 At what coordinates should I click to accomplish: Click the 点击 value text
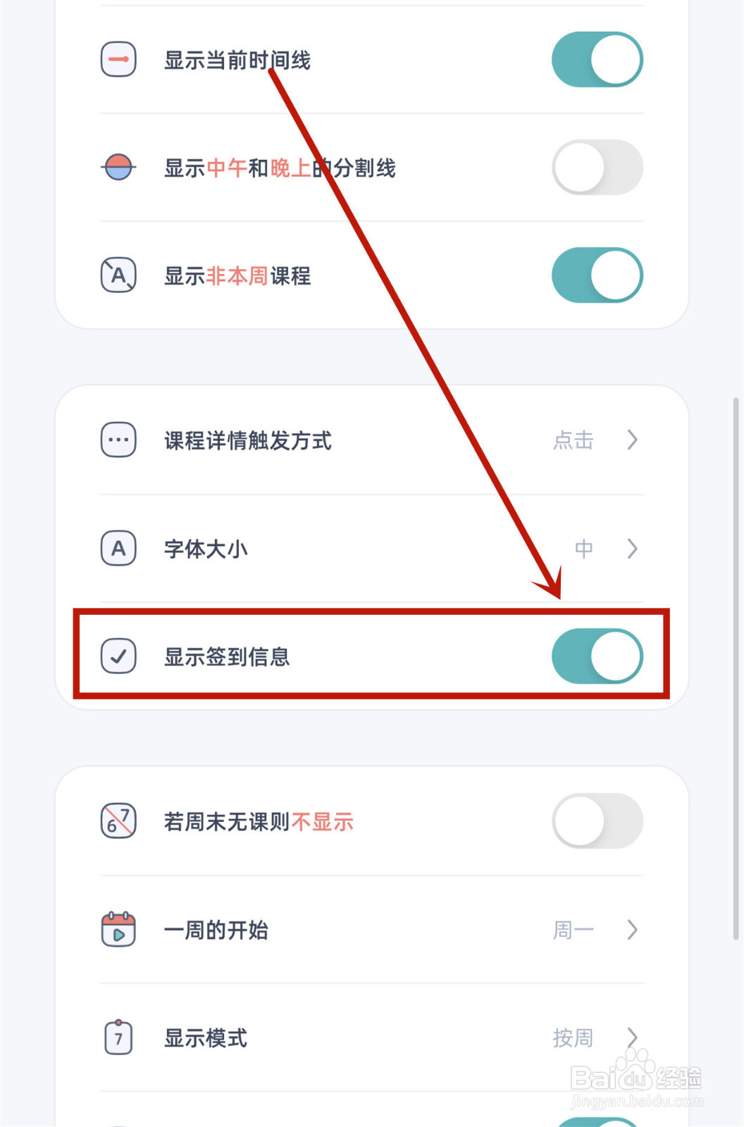point(573,440)
